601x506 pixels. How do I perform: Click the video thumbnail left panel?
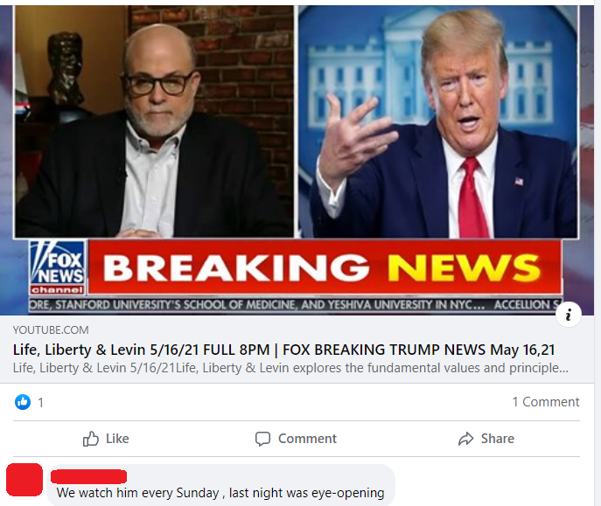(x=154, y=121)
